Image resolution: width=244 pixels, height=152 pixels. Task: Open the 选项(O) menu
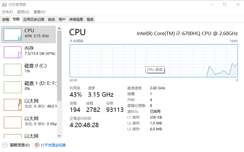point(23,12)
